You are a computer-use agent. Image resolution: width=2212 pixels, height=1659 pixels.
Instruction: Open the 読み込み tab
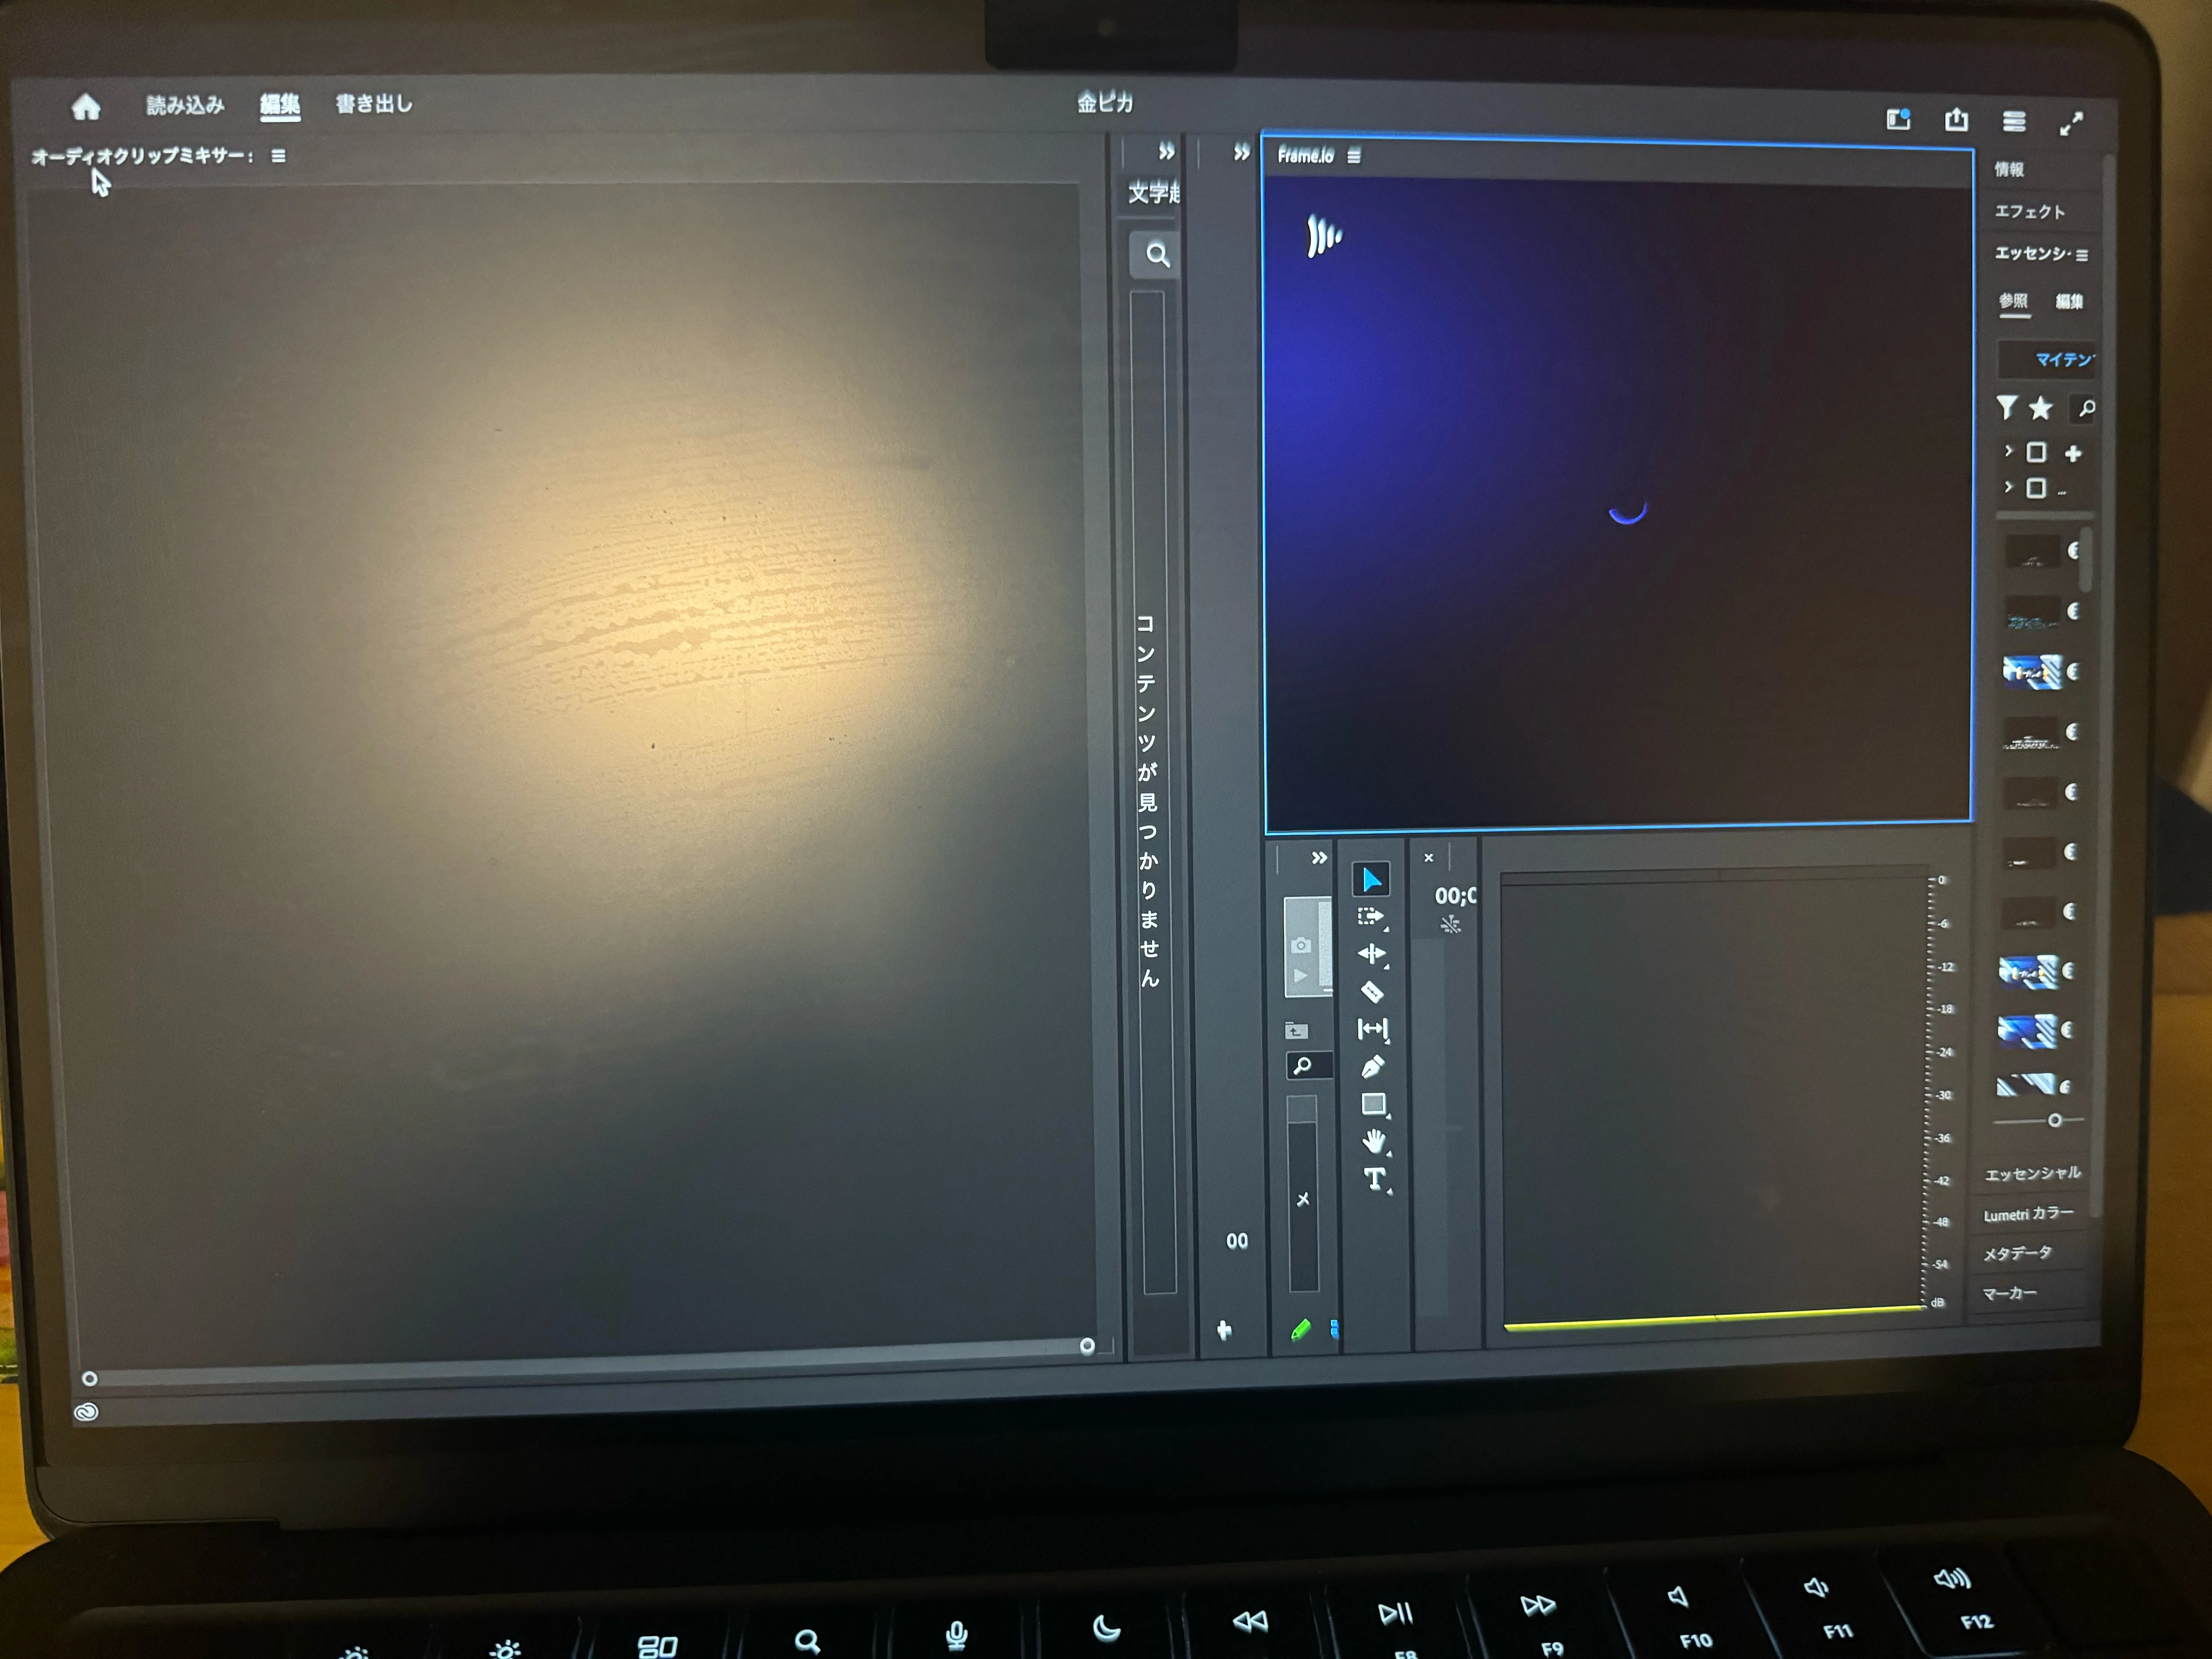pos(185,105)
